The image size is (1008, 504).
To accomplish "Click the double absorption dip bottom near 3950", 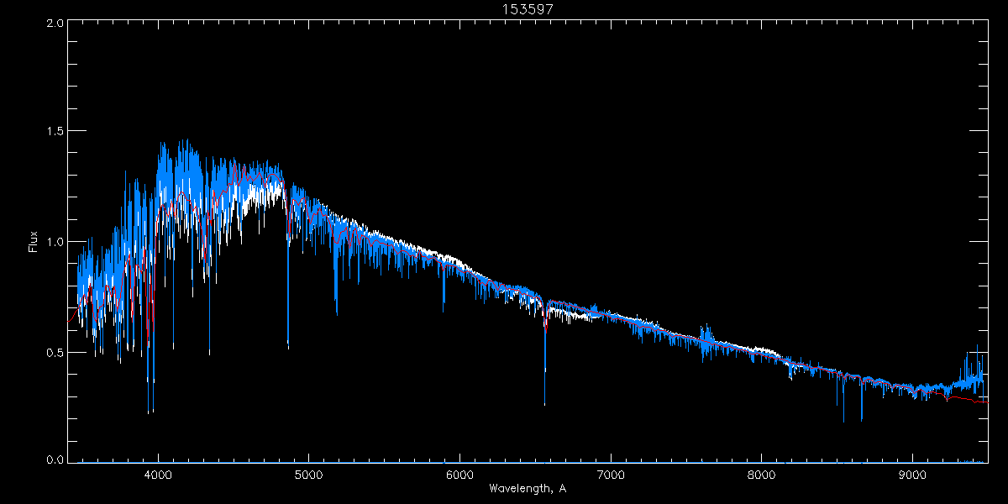I will [150, 411].
